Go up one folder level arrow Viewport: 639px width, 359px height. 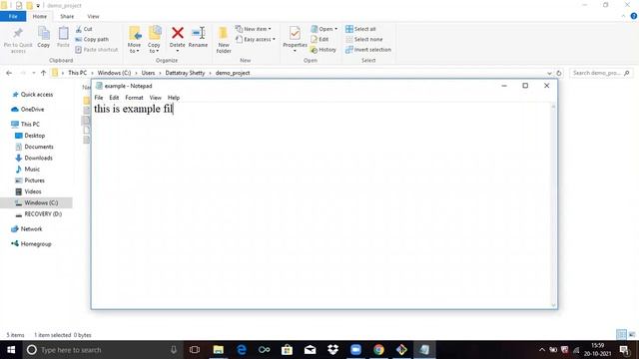pos(43,73)
